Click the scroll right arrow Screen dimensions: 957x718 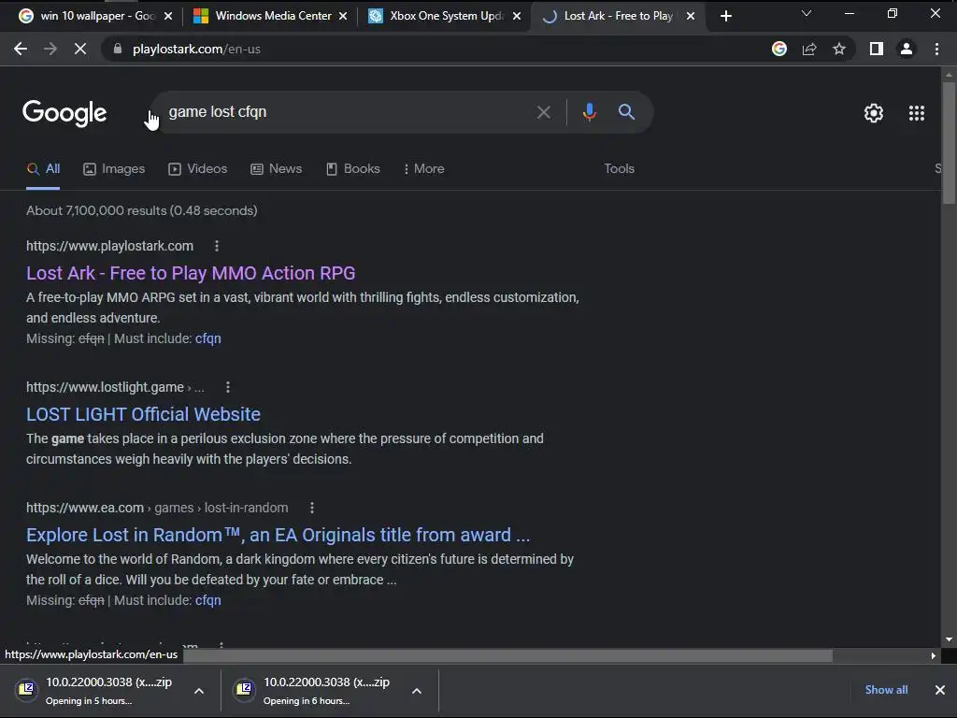[934, 655]
